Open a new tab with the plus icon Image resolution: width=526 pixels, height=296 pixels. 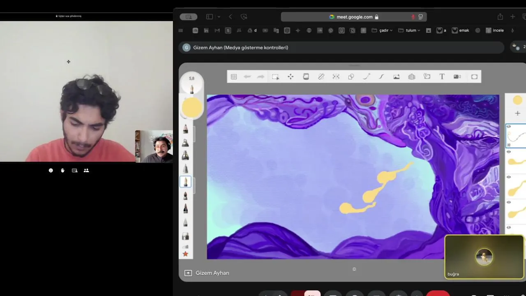[512, 17]
